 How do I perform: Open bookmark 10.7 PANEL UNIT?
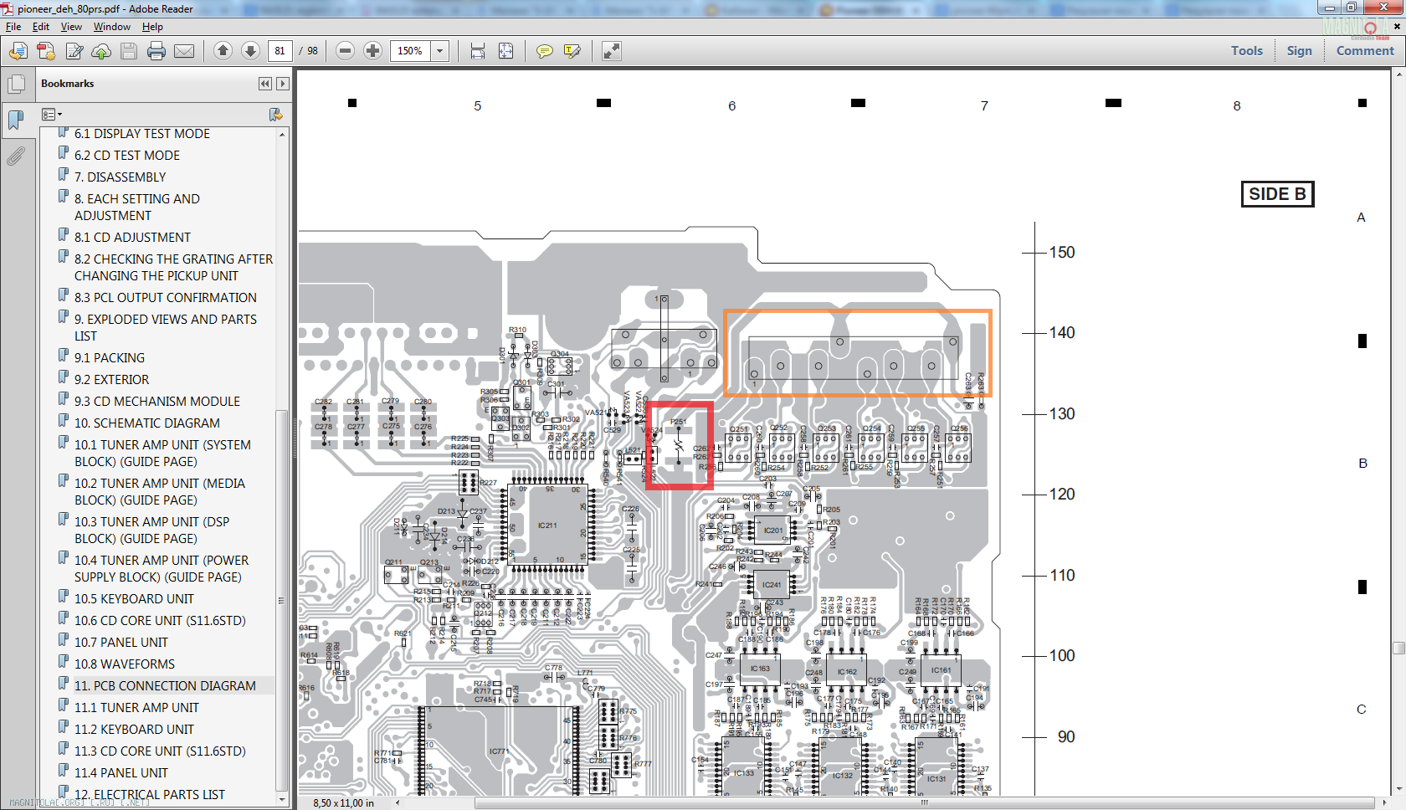tap(121, 643)
